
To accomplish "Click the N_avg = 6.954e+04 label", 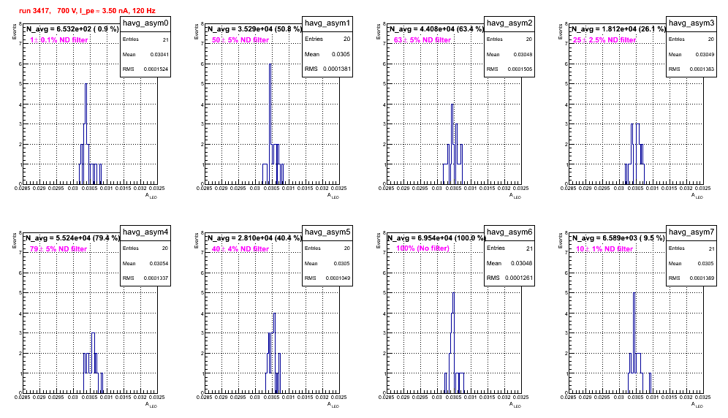I will coord(436,238).
